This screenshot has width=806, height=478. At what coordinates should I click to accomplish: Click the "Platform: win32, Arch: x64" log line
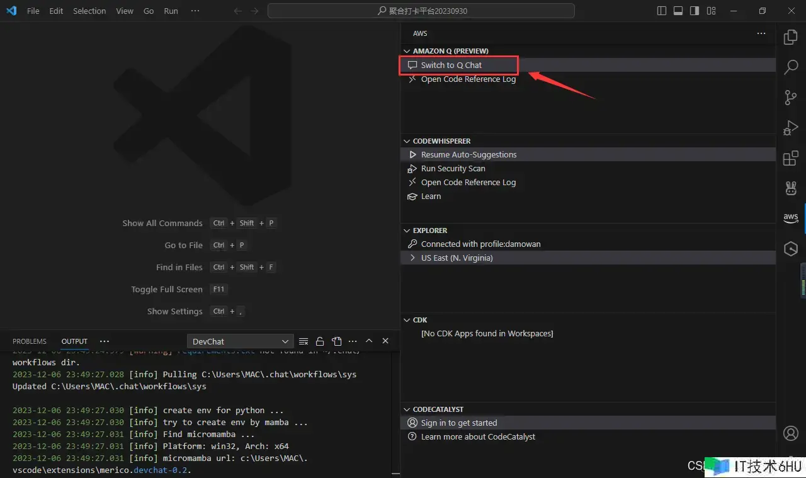click(151, 446)
